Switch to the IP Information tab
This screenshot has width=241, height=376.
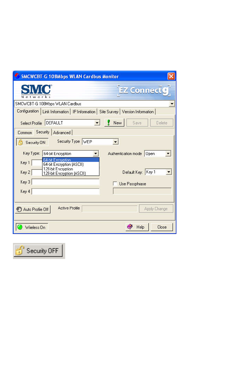(84, 112)
